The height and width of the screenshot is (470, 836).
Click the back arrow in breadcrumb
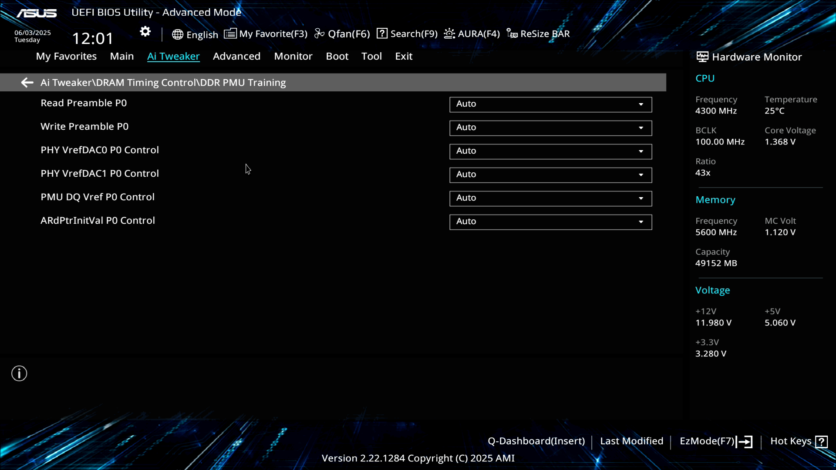tap(27, 83)
